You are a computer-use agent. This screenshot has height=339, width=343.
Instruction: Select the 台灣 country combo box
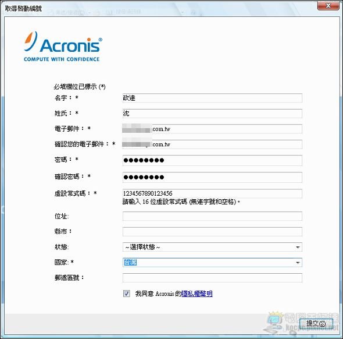[212, 263]
